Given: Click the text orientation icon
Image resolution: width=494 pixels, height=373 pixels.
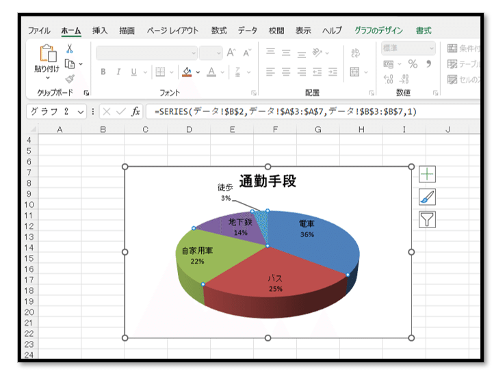Looking at the screenshot, I should click(x=317, y=52).
